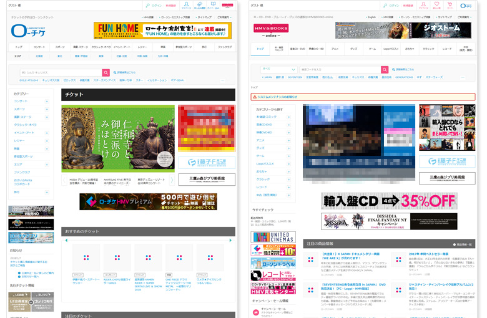Image resolution: width=487 pixels, height=318 pixels.
Task: Click the login key icon on ローチケ page
Action: [148, 5]
